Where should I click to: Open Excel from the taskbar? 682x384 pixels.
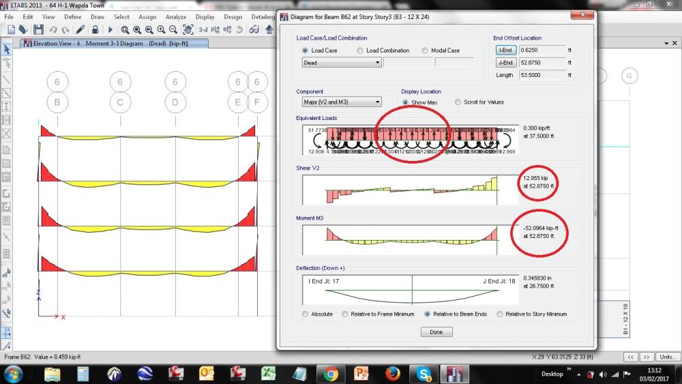[x=268, y=374]
